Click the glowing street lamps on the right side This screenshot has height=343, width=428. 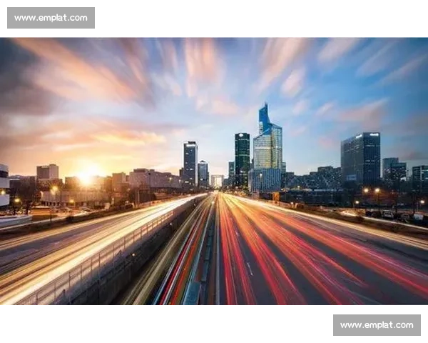click(371, 191)
